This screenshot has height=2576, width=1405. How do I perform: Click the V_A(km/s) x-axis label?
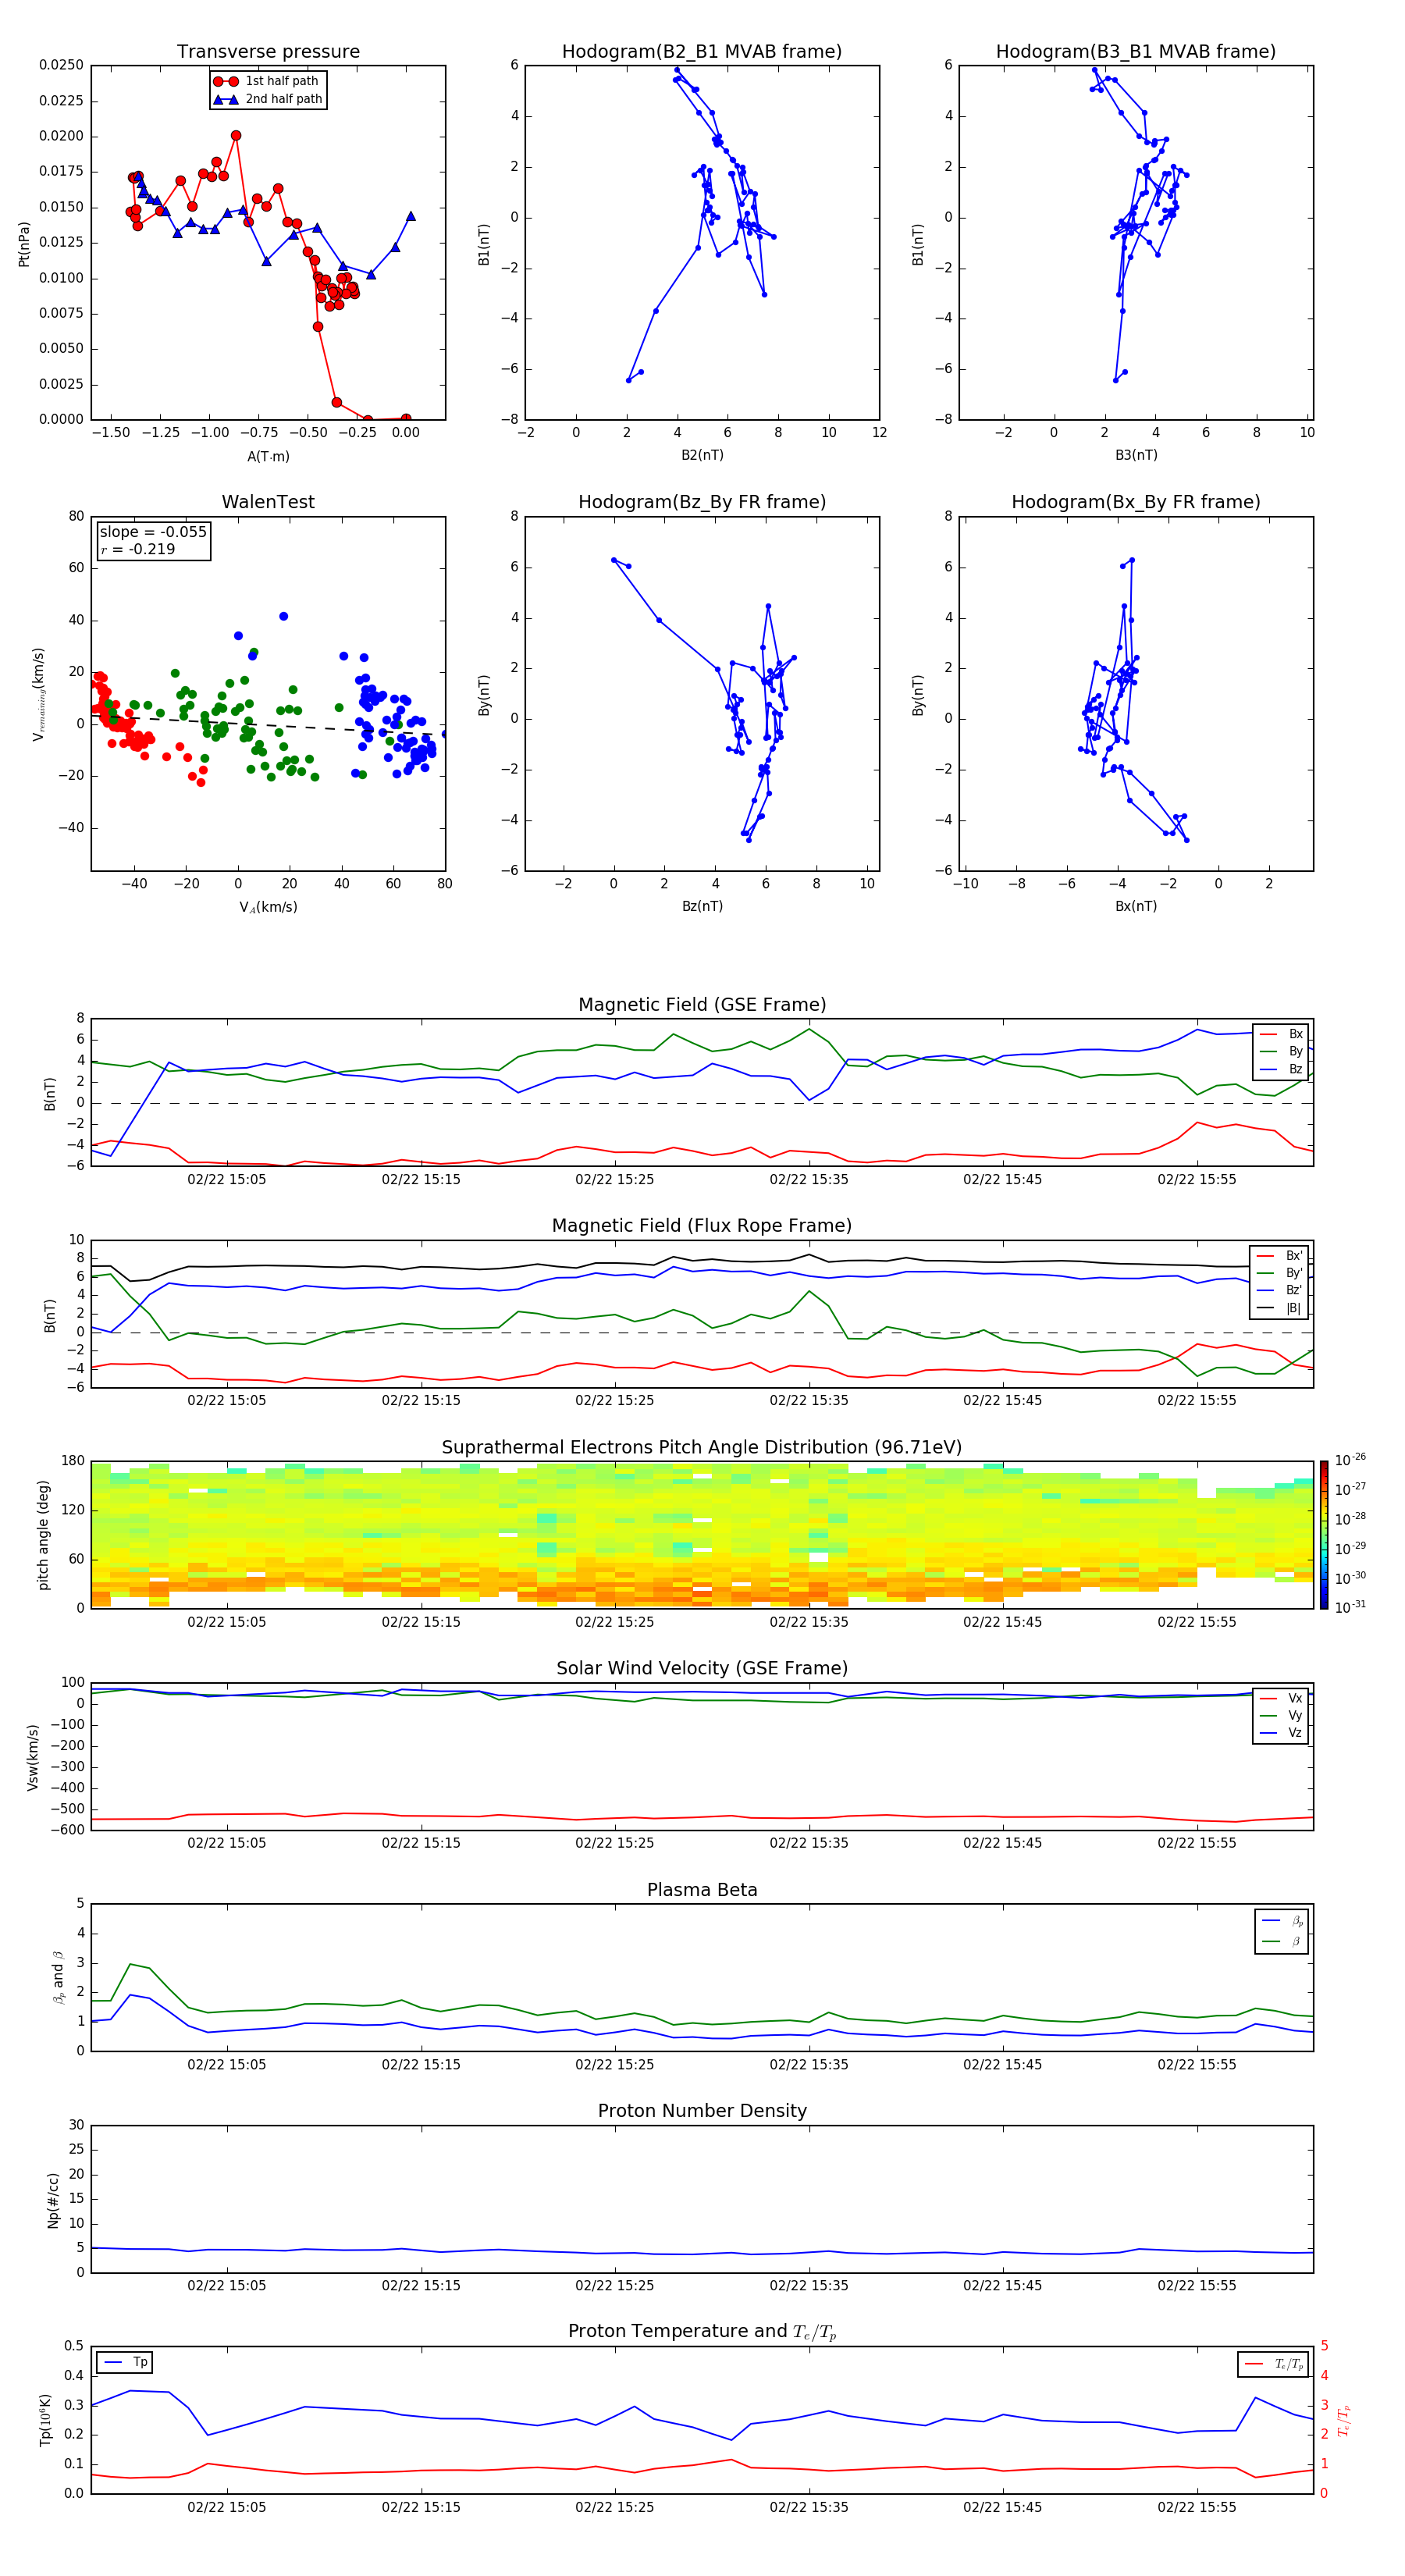268,907
